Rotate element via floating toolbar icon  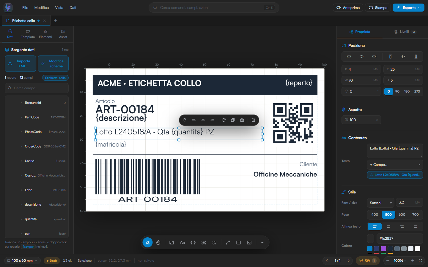[x=224, y=120]
